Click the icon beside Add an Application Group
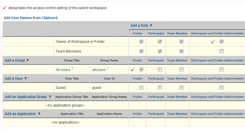Screen dimensions: 245x130 click(x=50, y=97)
